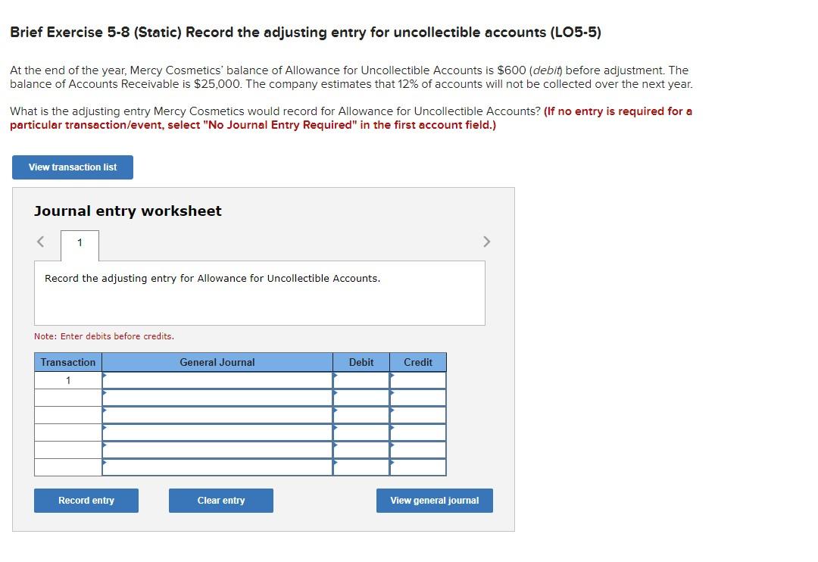818x562 pixels.
Task: Click the View transaction list button
Action: coord(72,167)
